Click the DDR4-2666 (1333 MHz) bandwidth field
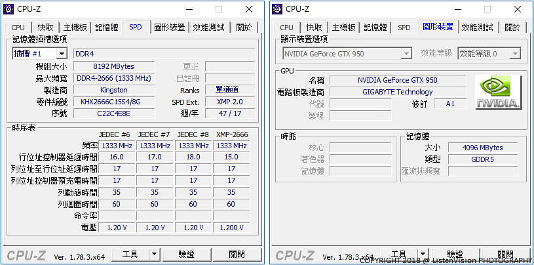The width and height of the screenshot is (534, 265). 114,78
